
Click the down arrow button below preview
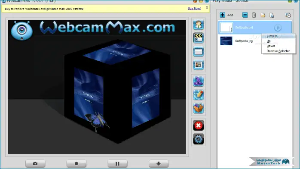tap(159, 163)
